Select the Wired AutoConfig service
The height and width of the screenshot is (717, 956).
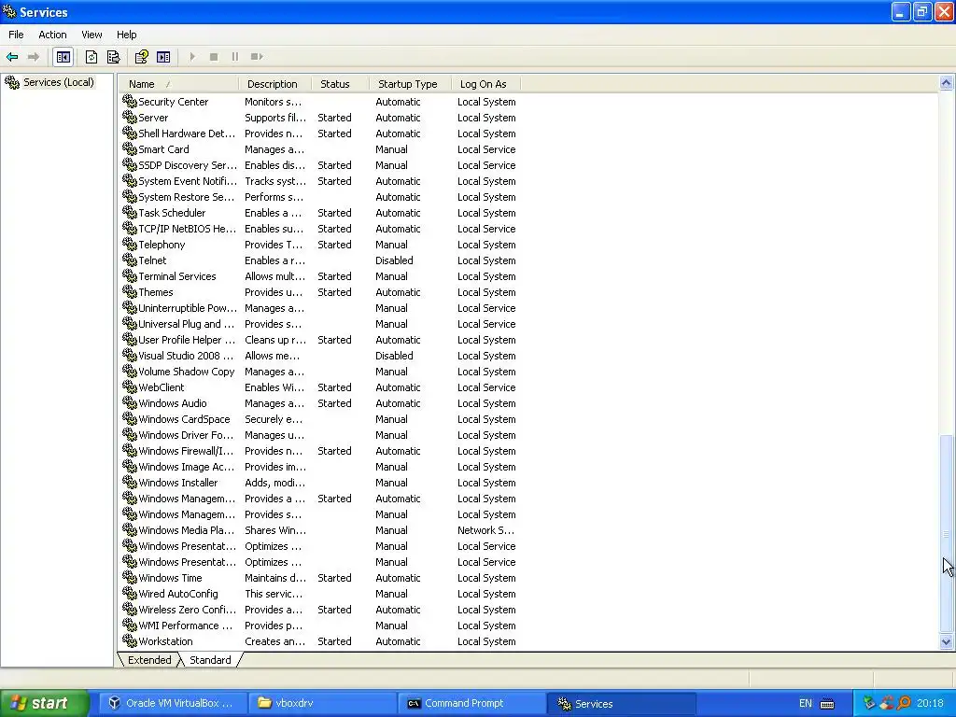click(x=320, y=594)
